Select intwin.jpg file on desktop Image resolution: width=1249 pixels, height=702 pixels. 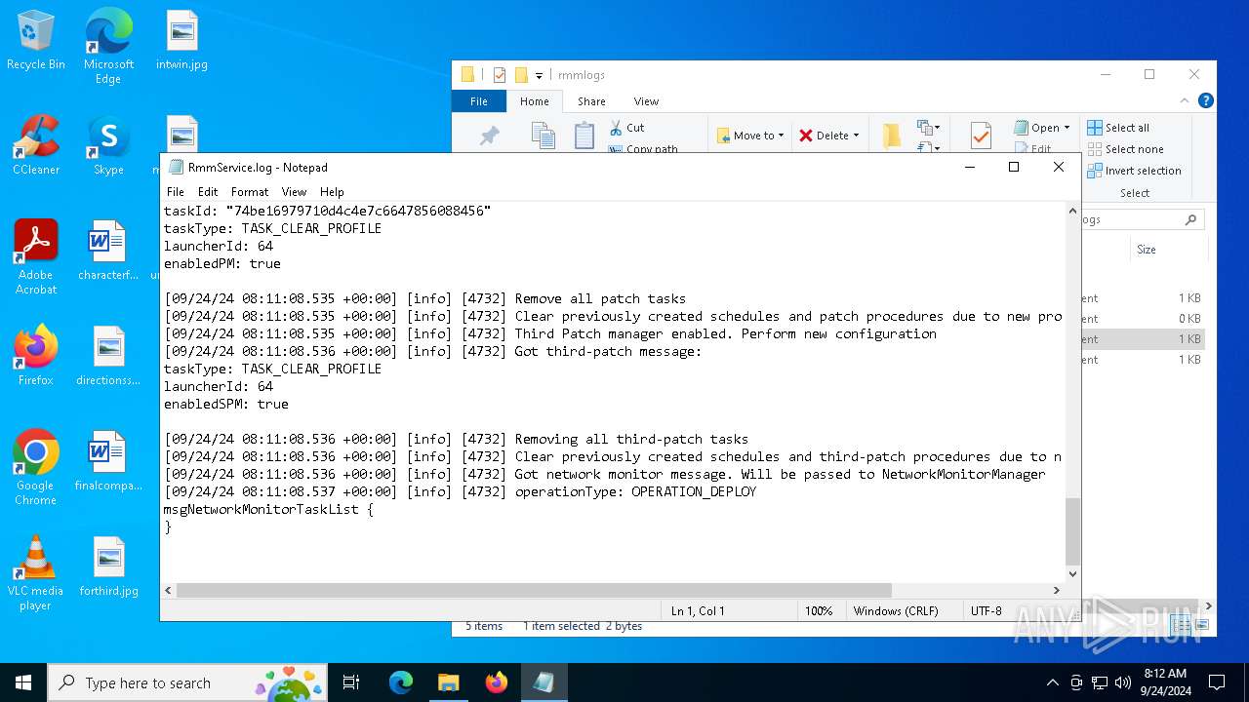point(181,41)
